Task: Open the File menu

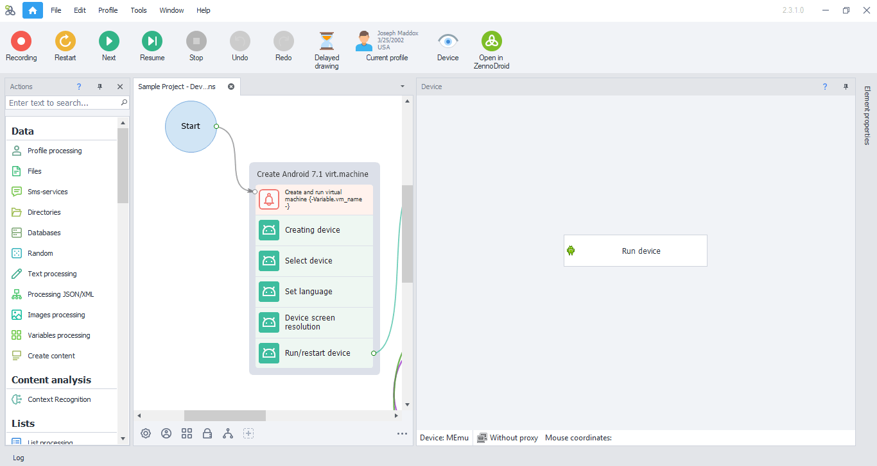Action: (x=56, y=10)
